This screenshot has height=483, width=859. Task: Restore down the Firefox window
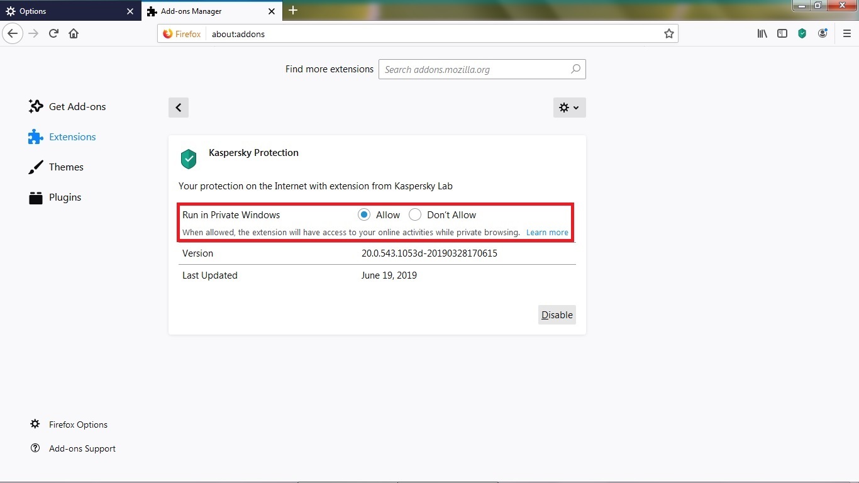tap(818, 6)
